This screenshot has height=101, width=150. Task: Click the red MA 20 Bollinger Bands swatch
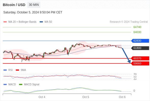point(5,22)
